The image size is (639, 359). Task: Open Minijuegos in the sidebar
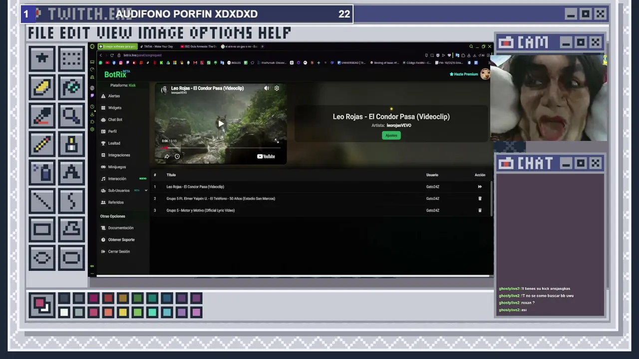pyautogui.click(x=117, y=167)
